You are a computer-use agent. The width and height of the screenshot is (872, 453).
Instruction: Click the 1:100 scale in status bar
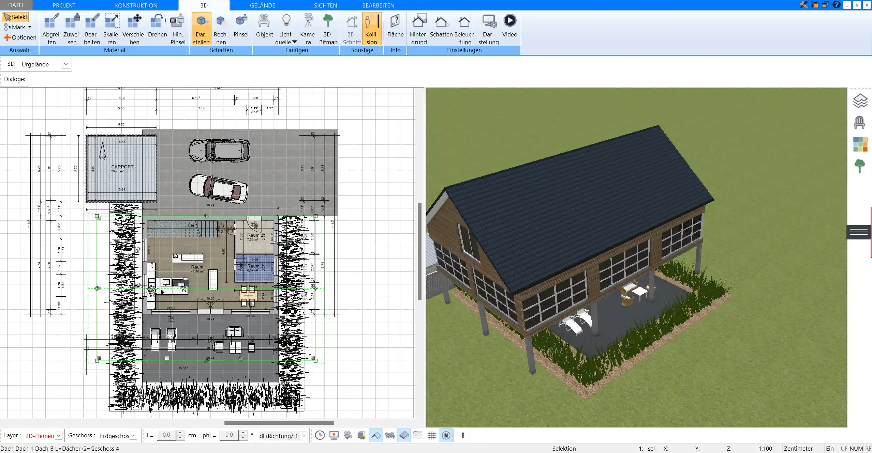tap(765, 449)
